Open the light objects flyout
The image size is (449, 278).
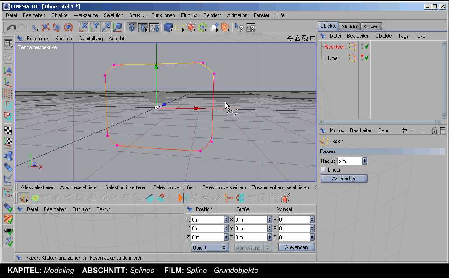click(214, 27)
